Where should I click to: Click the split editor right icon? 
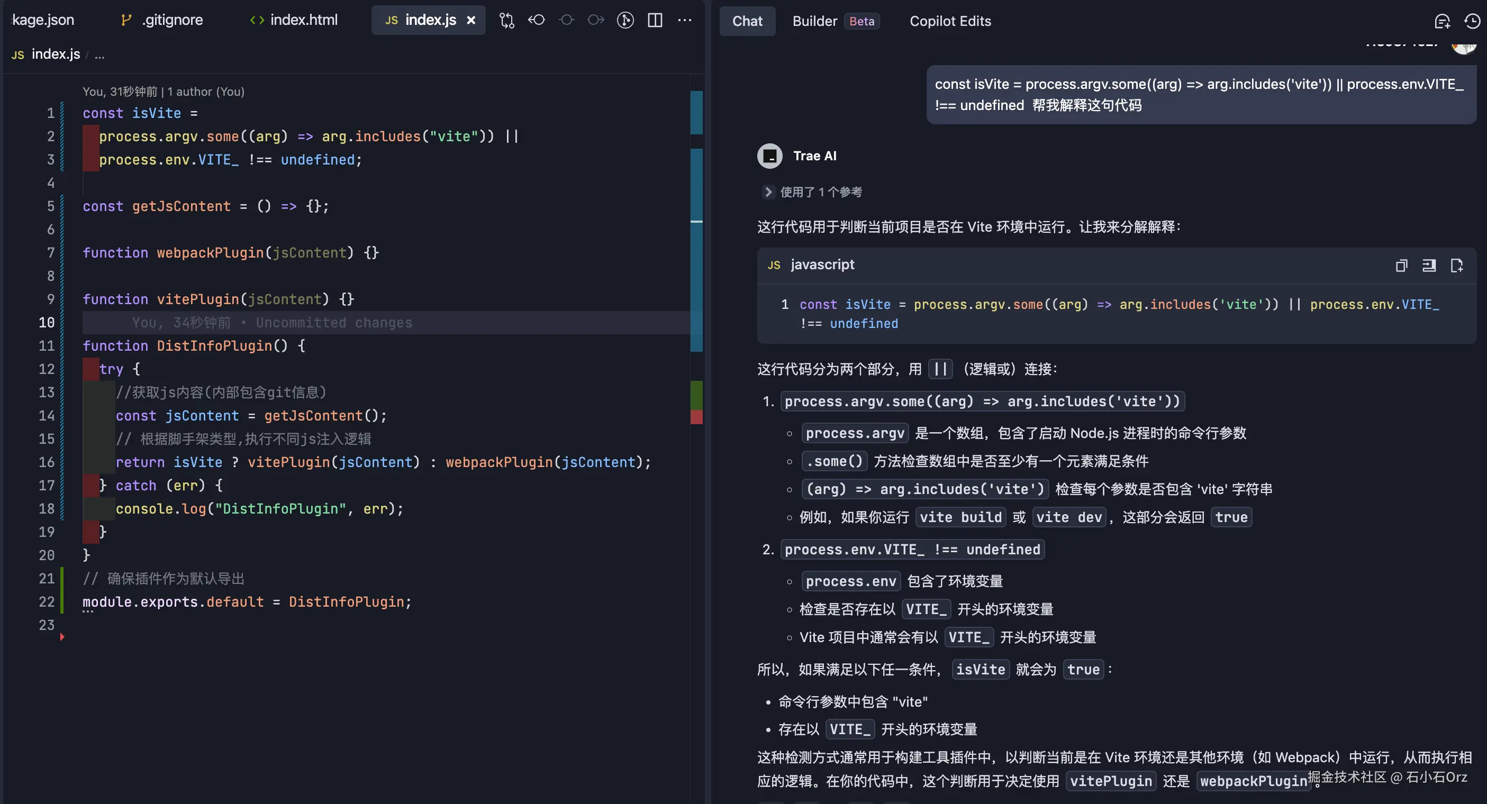pyautogui.click(x=655, y=21)
